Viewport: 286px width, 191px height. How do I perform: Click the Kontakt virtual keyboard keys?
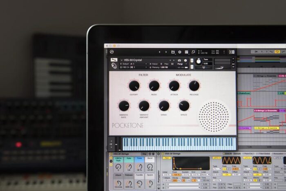tap(179, 144)
